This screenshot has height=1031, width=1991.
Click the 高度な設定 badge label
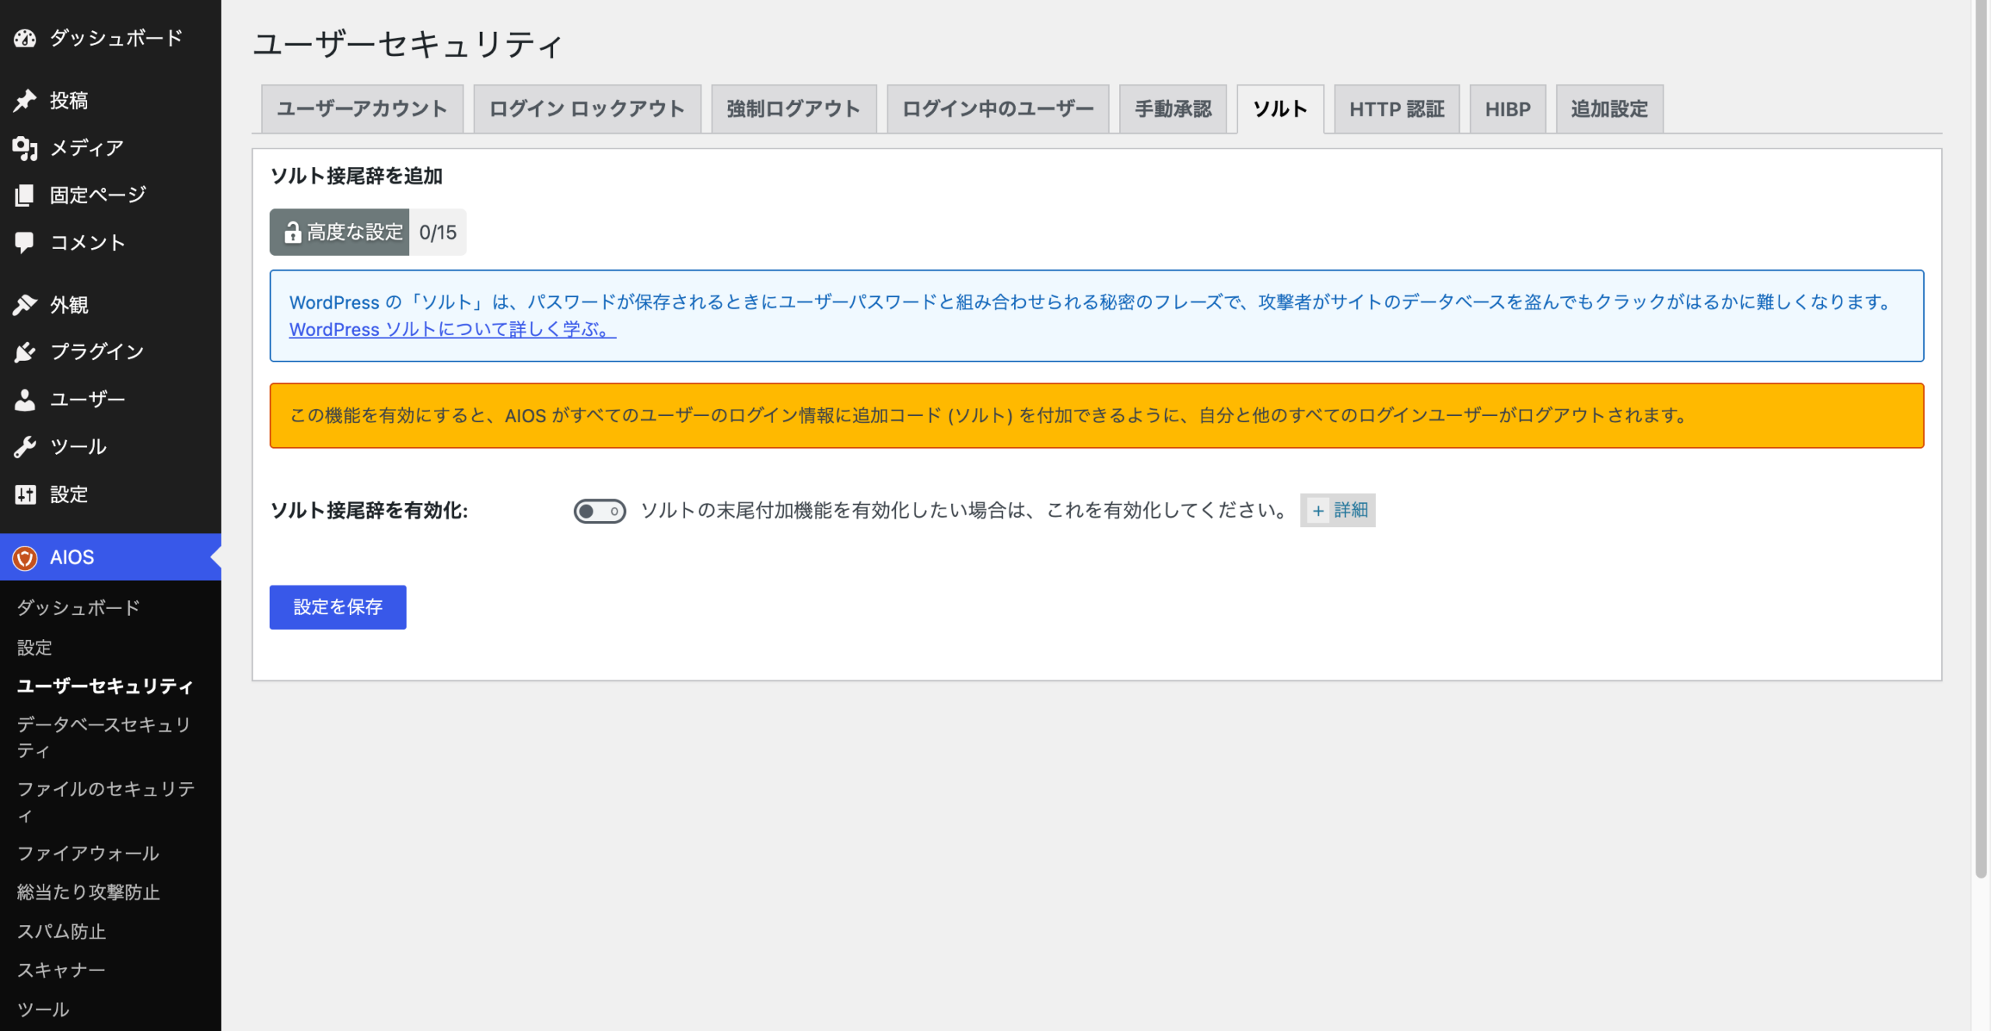tap(355, 232)
